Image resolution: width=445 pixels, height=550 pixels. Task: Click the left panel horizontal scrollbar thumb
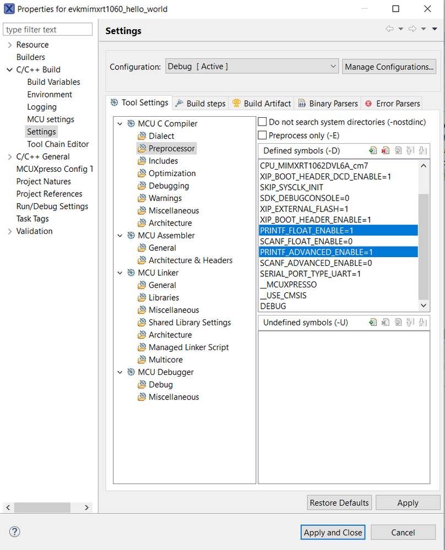point(42,507)
